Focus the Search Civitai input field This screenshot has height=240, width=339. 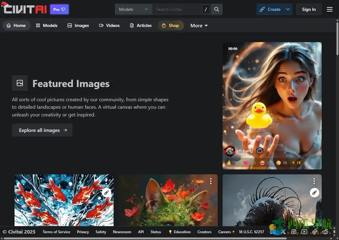[177, 9]
